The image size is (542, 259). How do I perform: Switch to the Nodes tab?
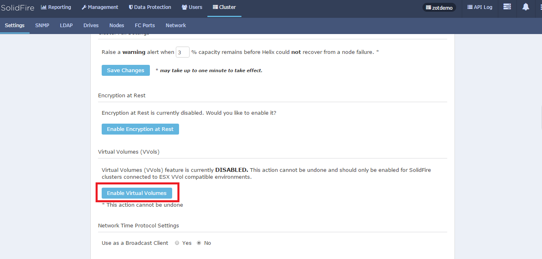(x=117, y=25)
